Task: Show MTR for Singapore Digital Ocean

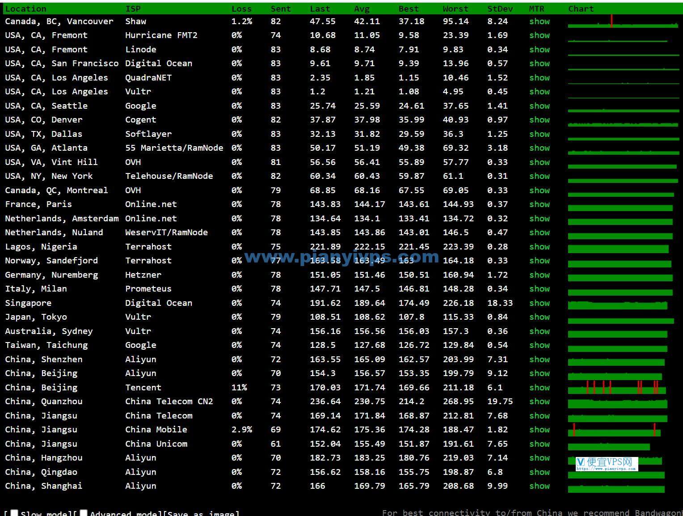Action: tap(540, 303)
